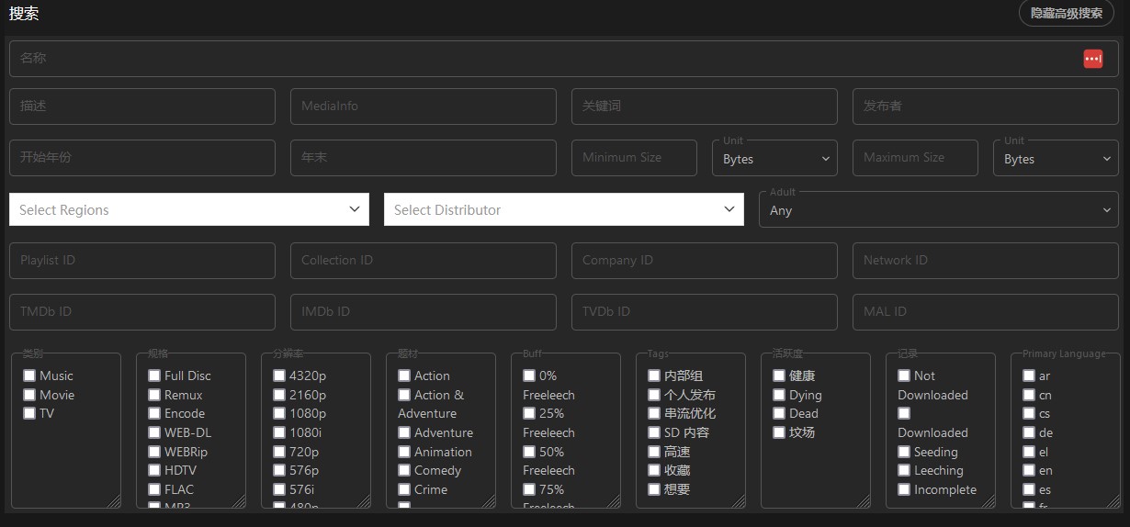Select the Animation genre checkbox
Image resolution: width=1130 pixels, height=527 pixels.
tap(404, 452)
